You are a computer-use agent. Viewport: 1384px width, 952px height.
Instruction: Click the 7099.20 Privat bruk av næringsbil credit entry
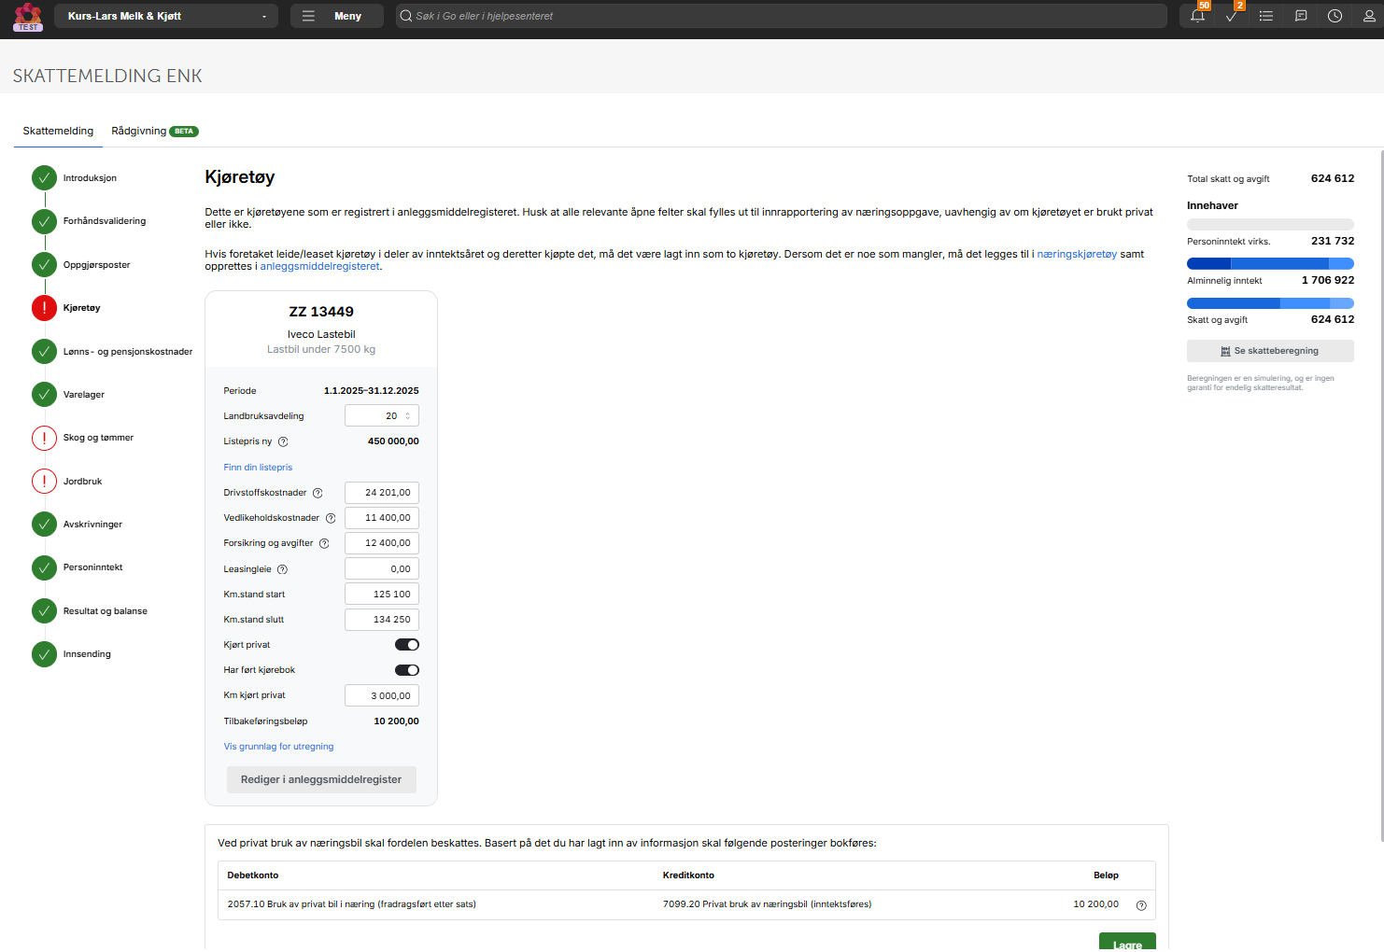coord(767,904)
